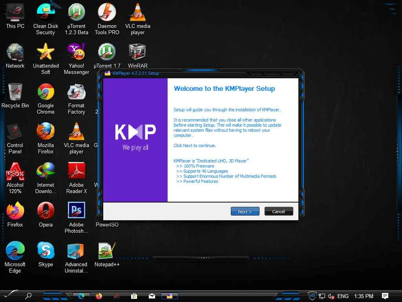Click the muted volume tray icon
402x302 pixels.
[x=331, y=296]
